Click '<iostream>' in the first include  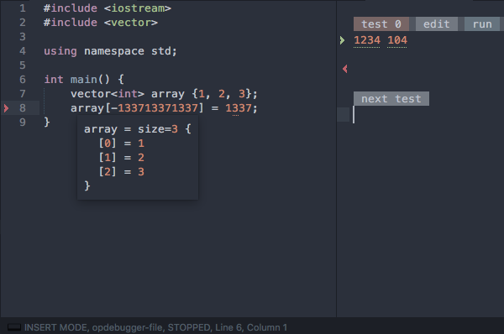tap(138, 8)
